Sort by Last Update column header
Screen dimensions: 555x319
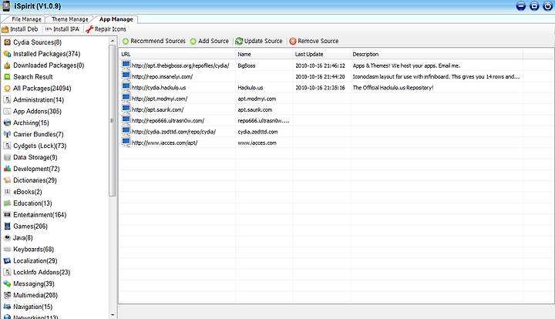click(321, 54)
